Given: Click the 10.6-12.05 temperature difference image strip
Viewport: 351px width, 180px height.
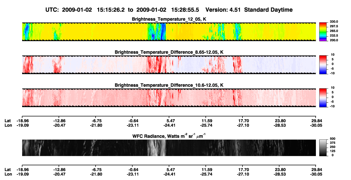Looking at the screenshot, I should (169, 97).
